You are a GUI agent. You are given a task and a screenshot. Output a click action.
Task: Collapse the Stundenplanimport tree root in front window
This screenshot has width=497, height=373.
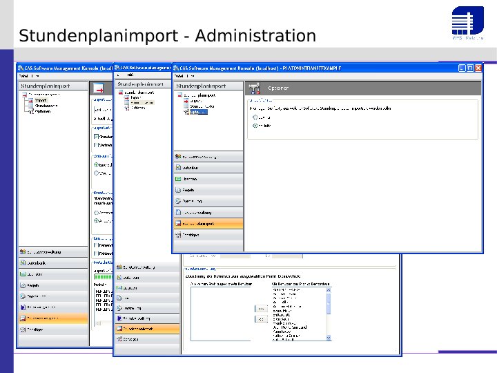(179, 95)
